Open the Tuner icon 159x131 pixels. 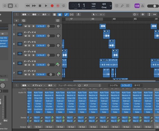[x=122, y=6]
